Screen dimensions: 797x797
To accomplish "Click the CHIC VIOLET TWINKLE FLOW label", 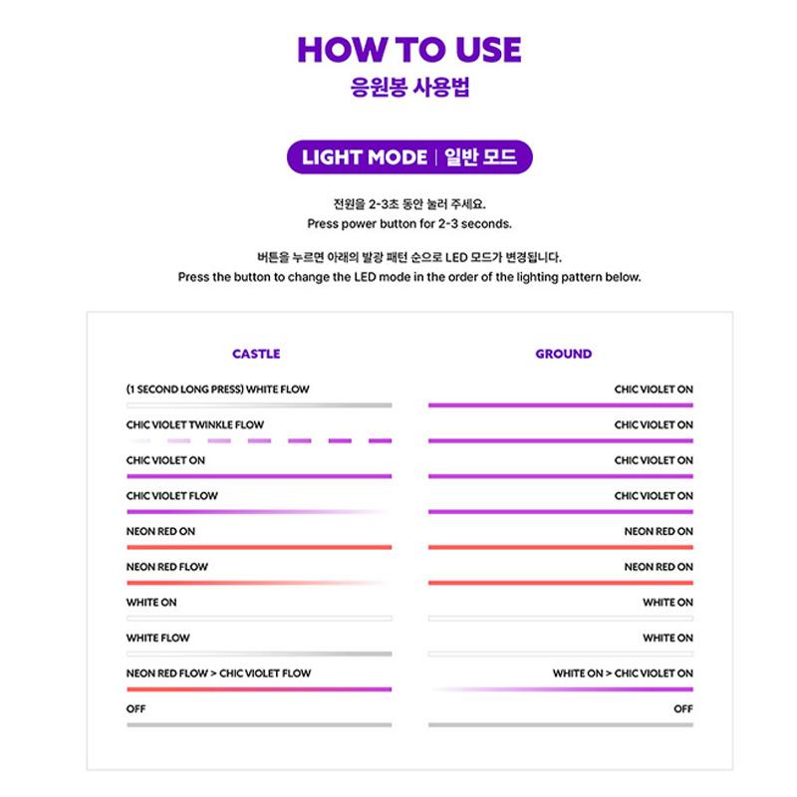I will (x=195, y=424).
